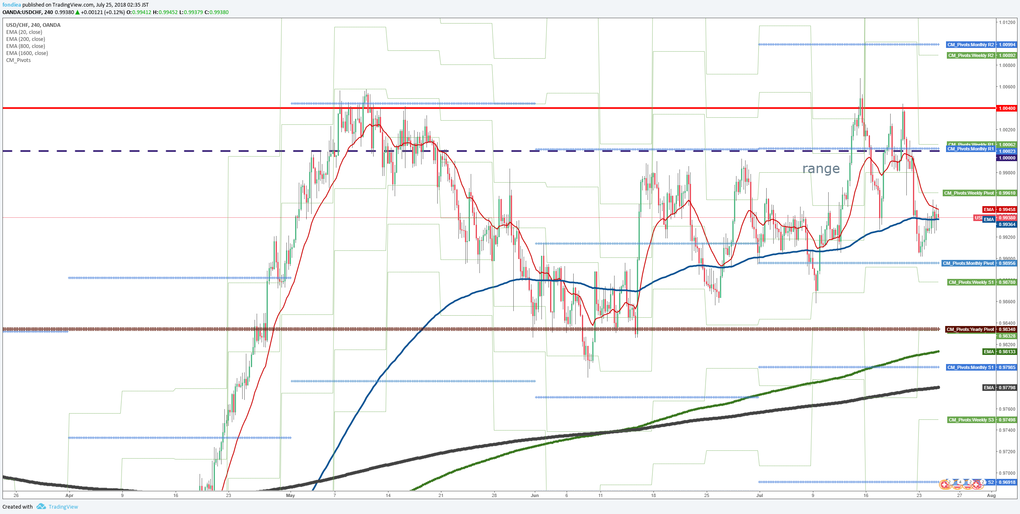Click the CM_Pivots:Weekly S1 label tag
Viewport: 1020px width, 514px height.
pyautogui.click(x=971, y=282)
